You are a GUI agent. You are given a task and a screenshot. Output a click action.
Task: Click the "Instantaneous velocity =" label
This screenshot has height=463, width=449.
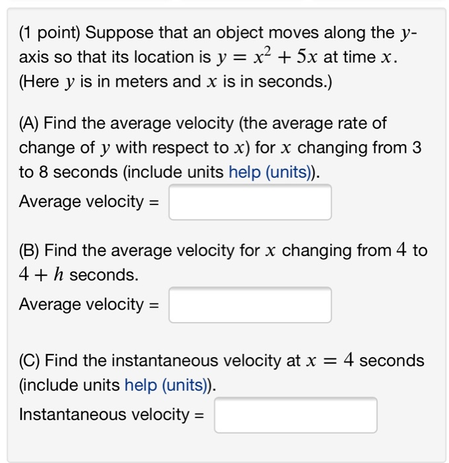112,414
